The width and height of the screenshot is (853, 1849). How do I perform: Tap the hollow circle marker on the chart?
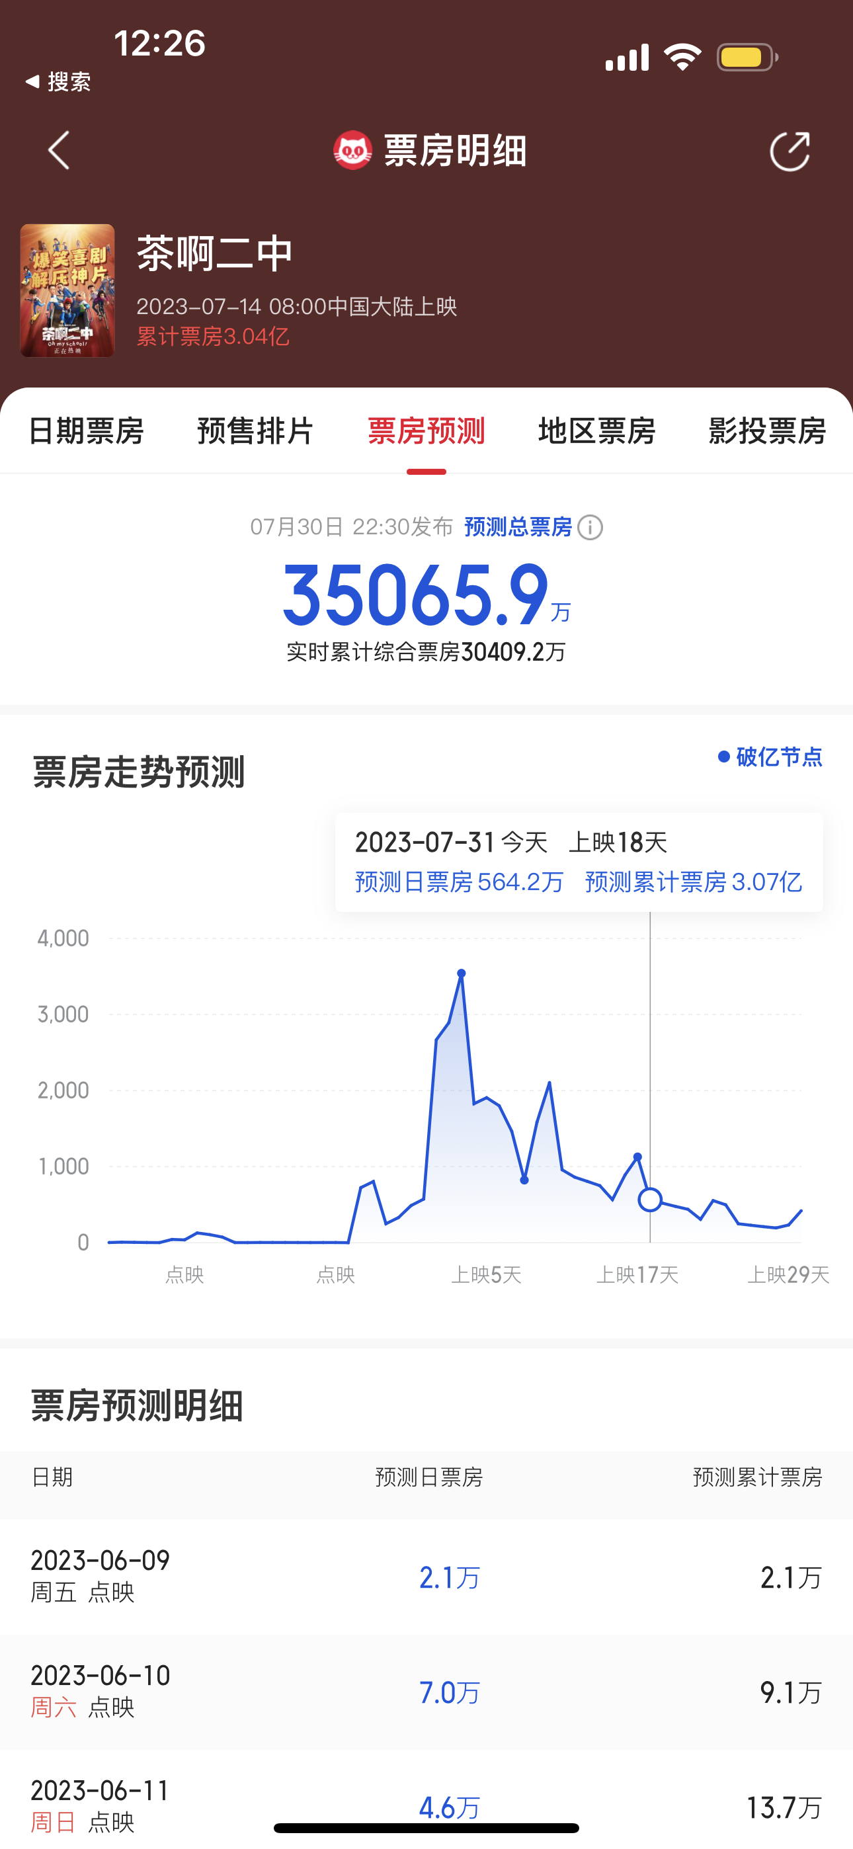pos(650,1200)
